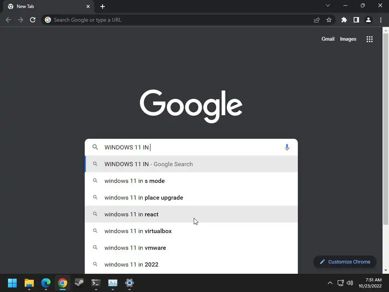The height and width of the screenshot is (292, 389).
Task: Open the Google apps grid
Action: [x=370, y=39]
